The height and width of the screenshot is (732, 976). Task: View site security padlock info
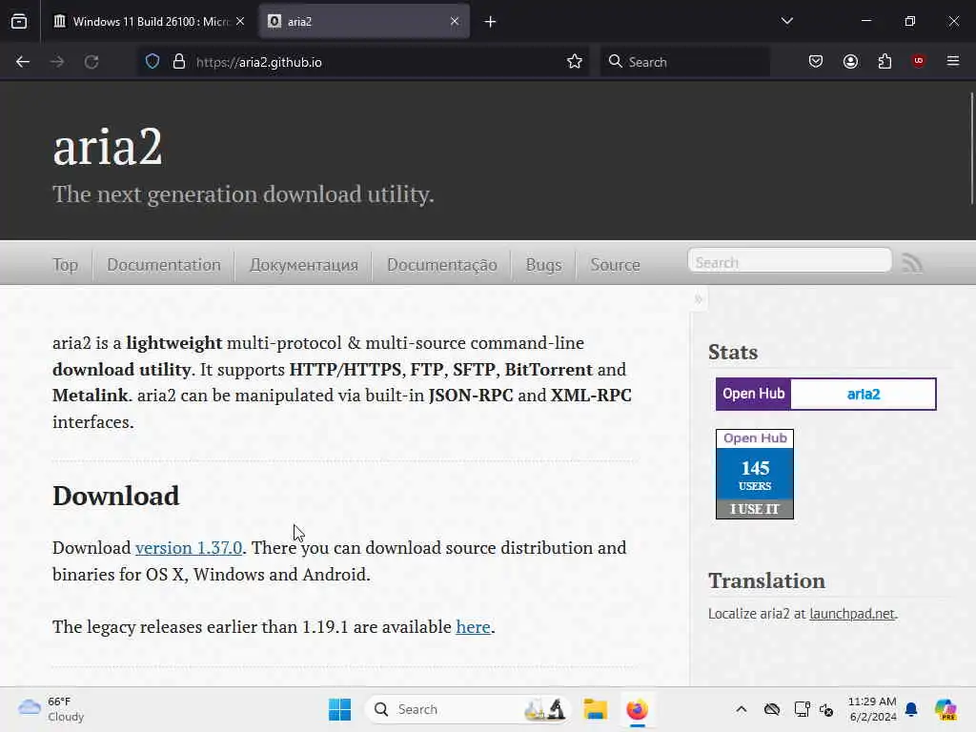point(179,62)
